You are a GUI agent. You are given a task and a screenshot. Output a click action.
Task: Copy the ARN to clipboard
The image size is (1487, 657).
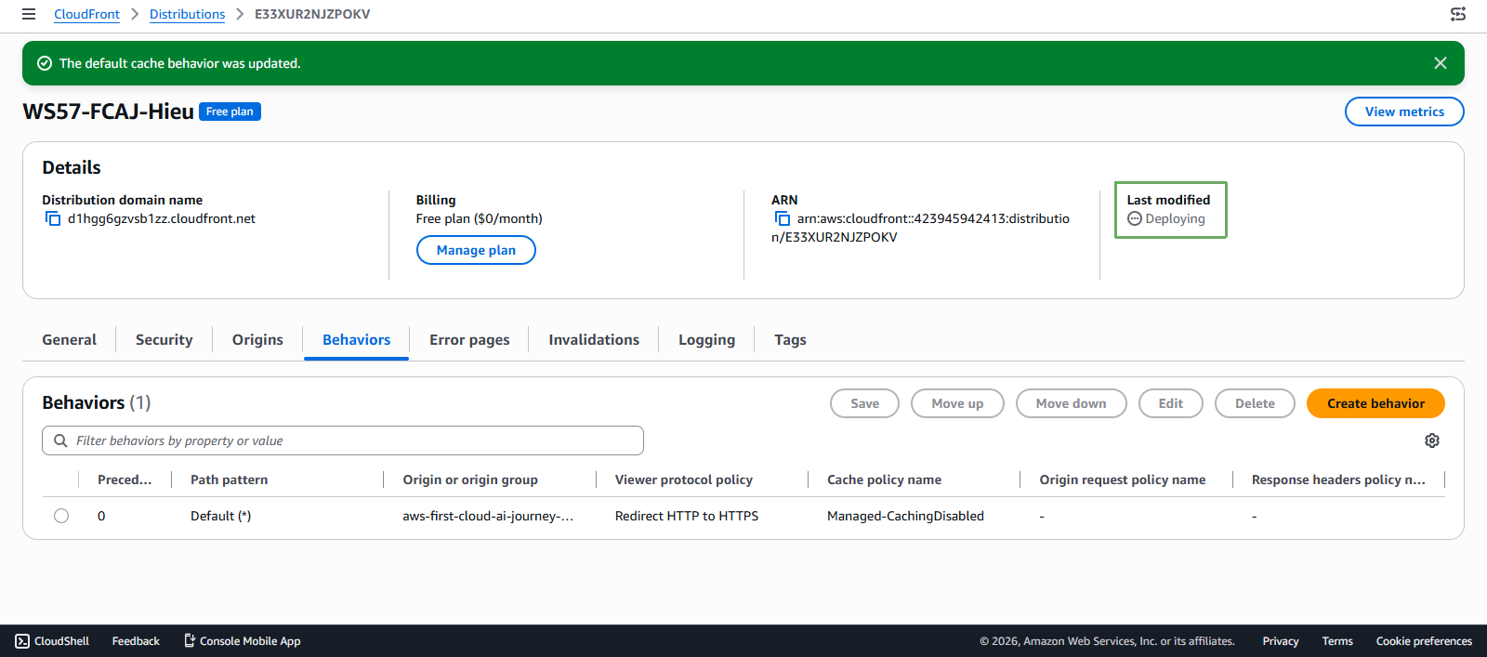783,218
